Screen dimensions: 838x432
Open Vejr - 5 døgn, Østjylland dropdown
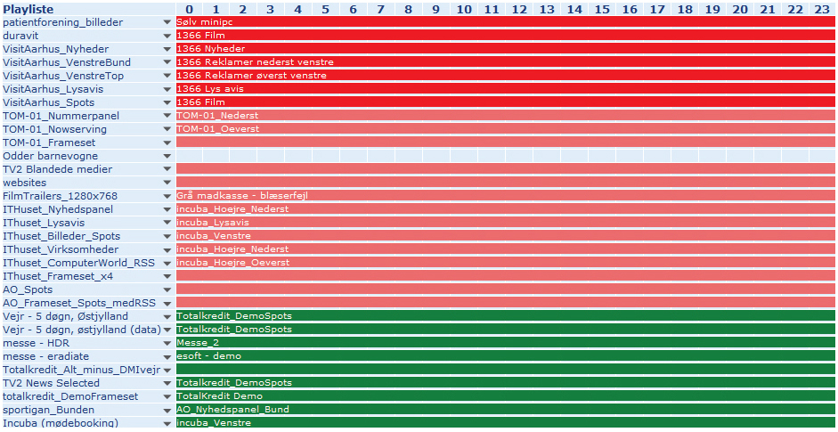167,316
